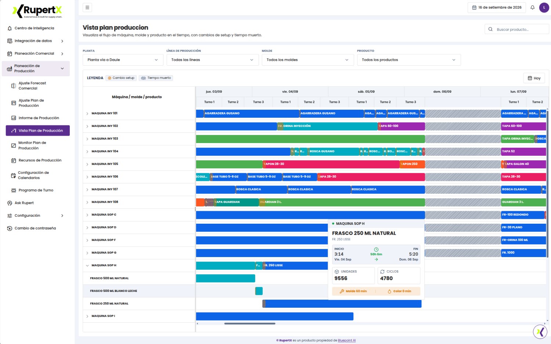Image resolution: width=551 pixels, height=344 pixels.
Task: Click the Ajuste Plan de Producción icon
Action: (x=14, y=103)
